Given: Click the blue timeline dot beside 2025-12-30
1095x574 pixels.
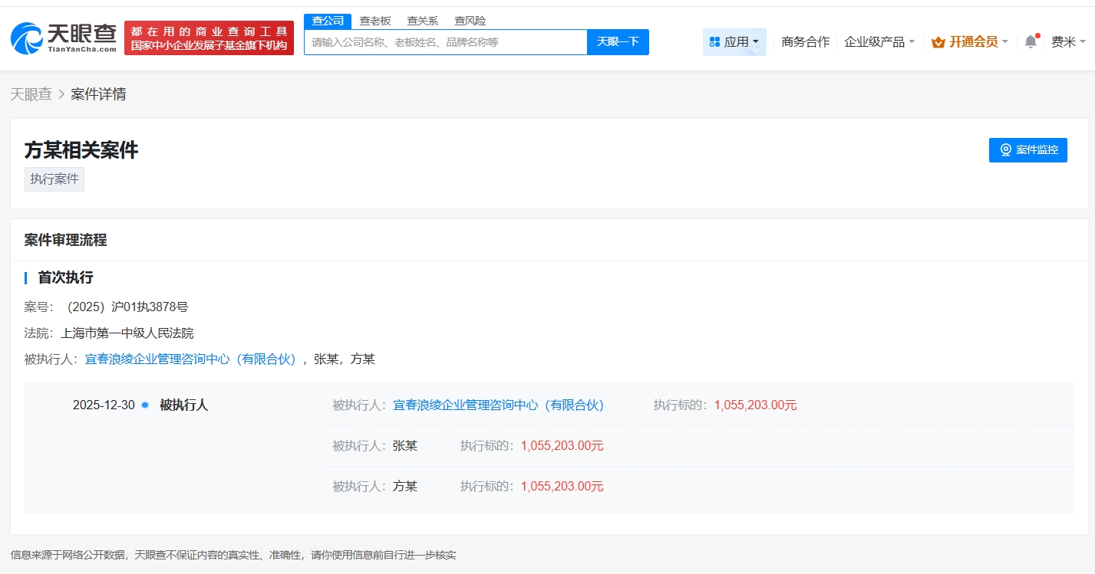Looking at the screenshot, I should point(144,405).
